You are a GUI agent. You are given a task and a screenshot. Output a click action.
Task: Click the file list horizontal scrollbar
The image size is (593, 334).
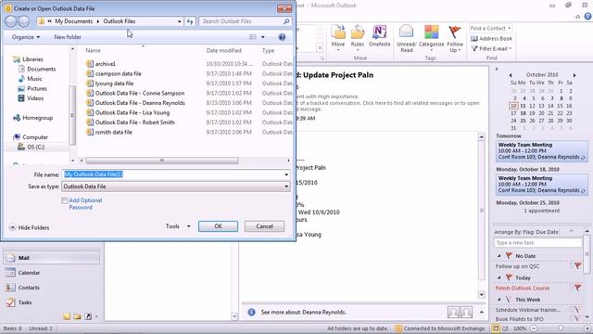162,161
